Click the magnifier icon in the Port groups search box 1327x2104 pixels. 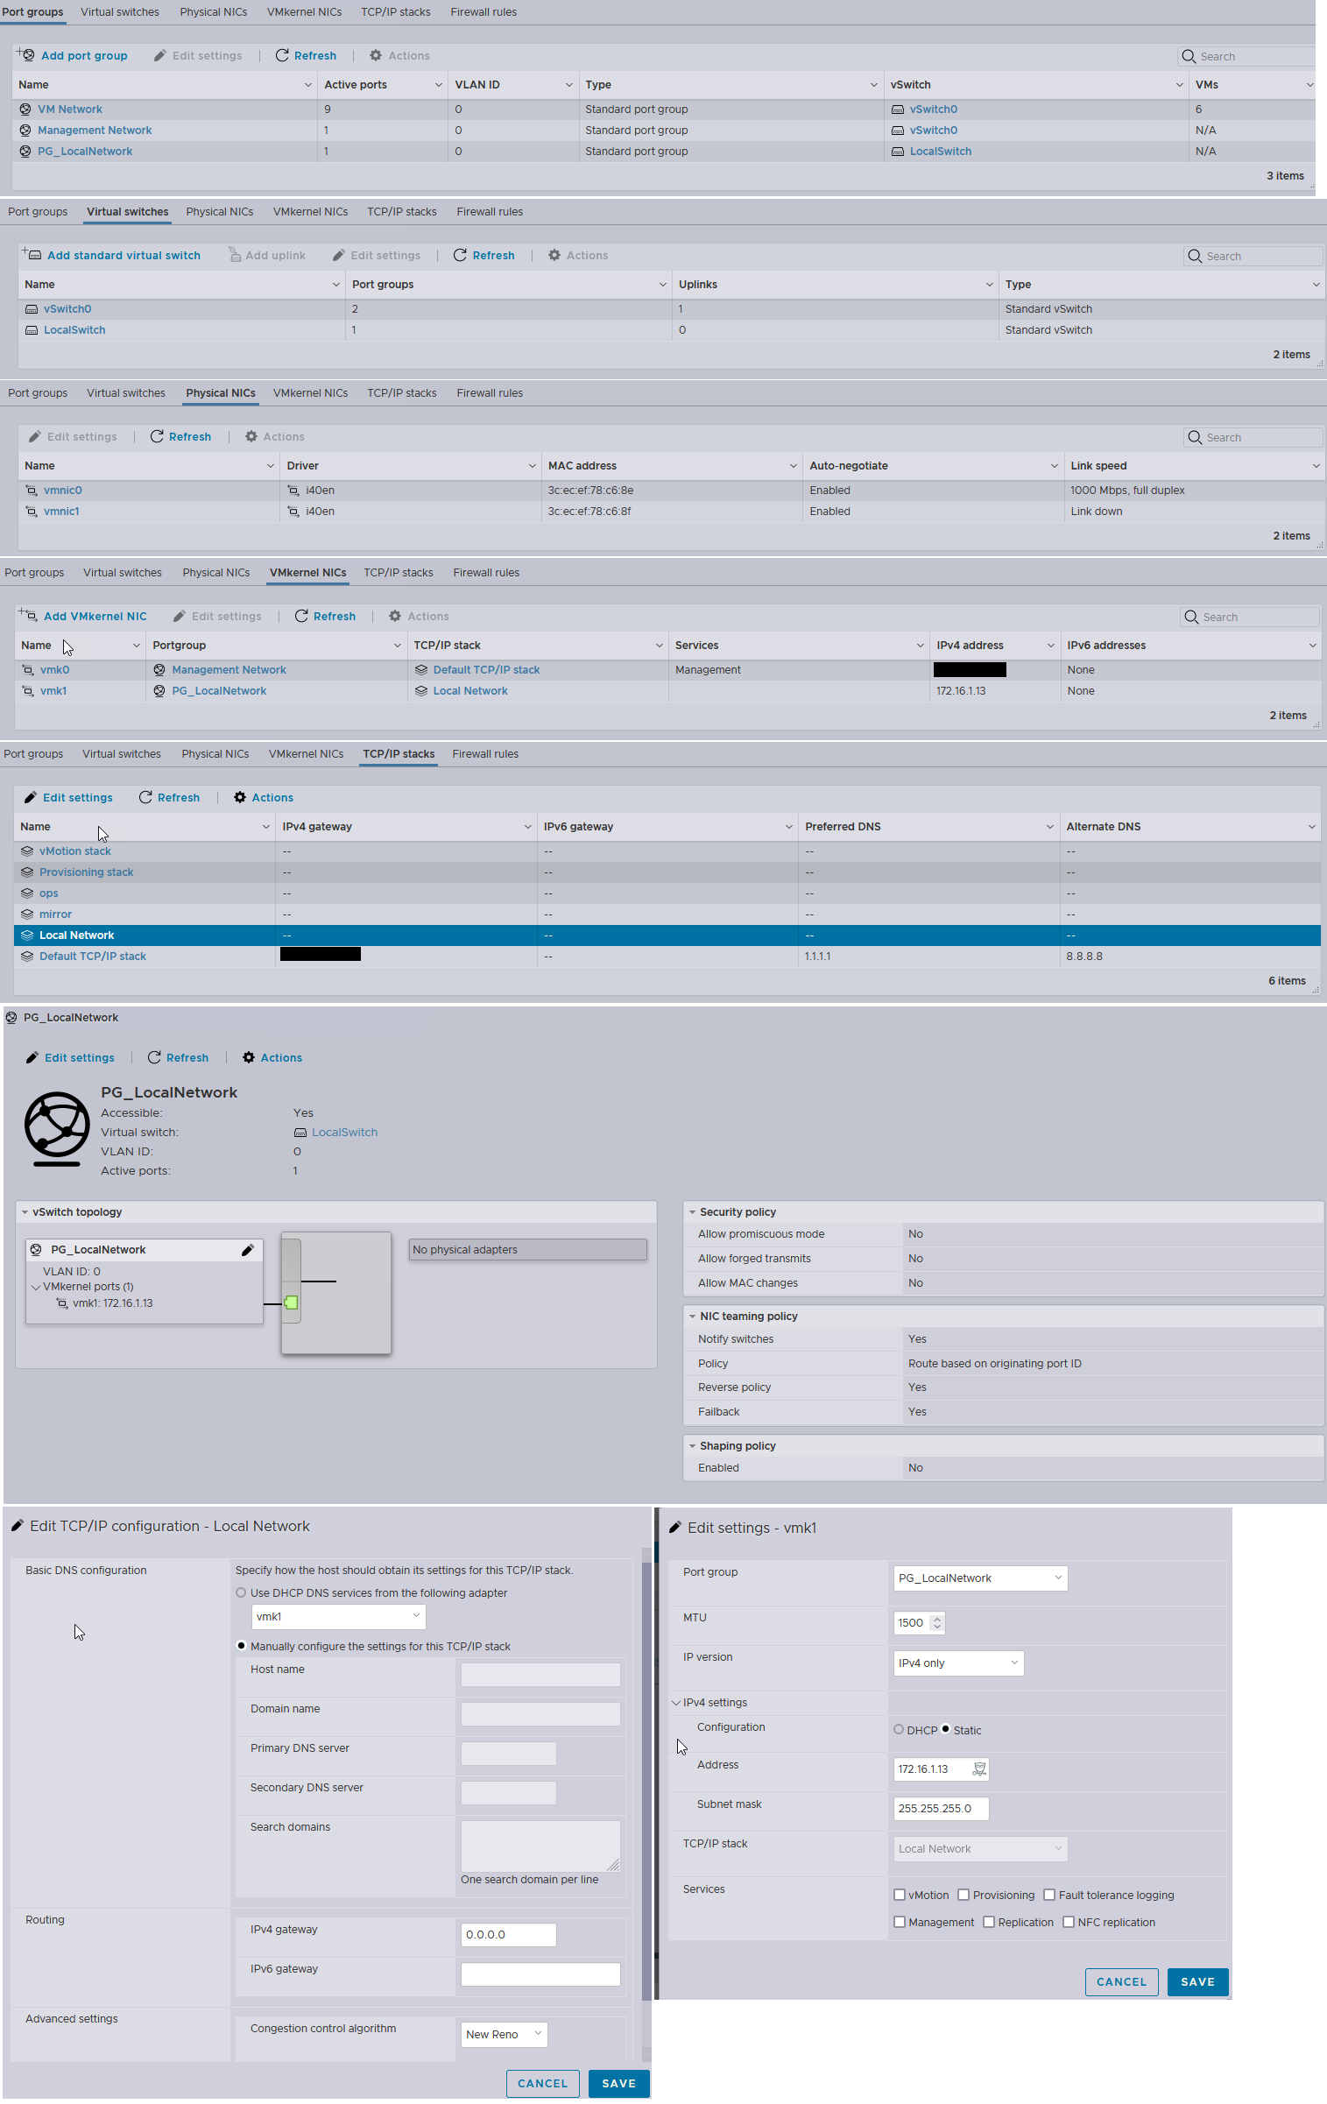[1189, 56]
